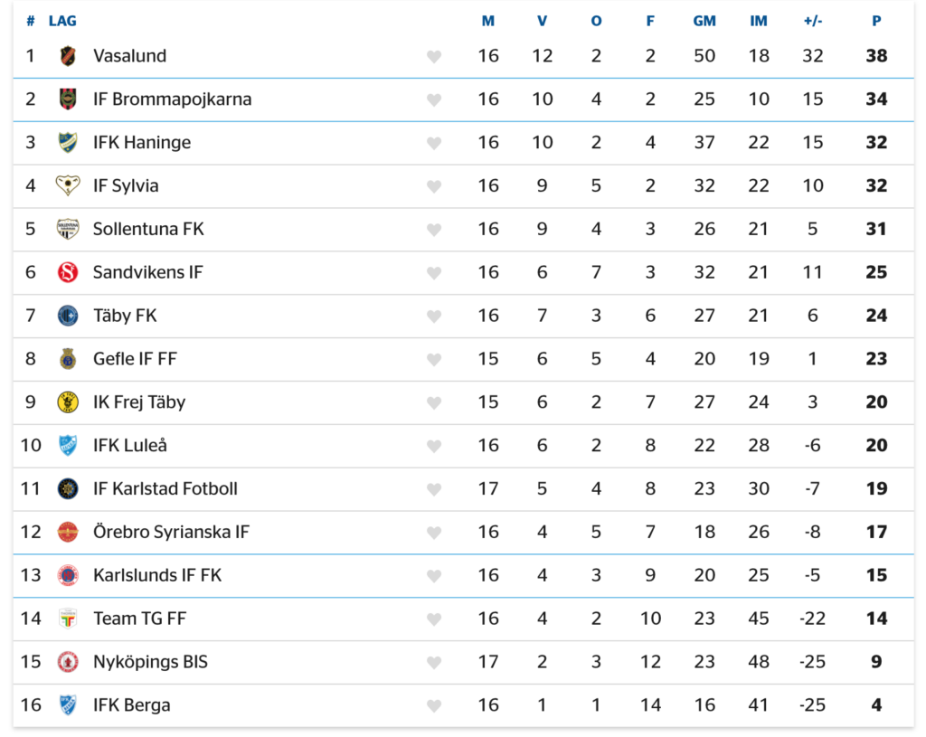Toggle favorite heart for Vasalund
Viewport: 926px width, 737px height.
tap(434, 57)
